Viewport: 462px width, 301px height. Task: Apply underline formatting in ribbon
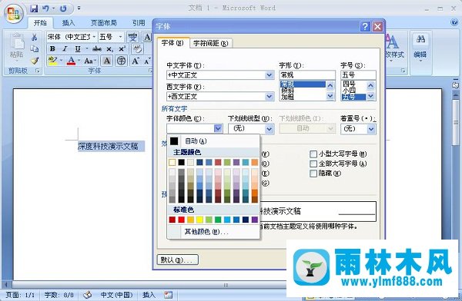tap(78, 49)
